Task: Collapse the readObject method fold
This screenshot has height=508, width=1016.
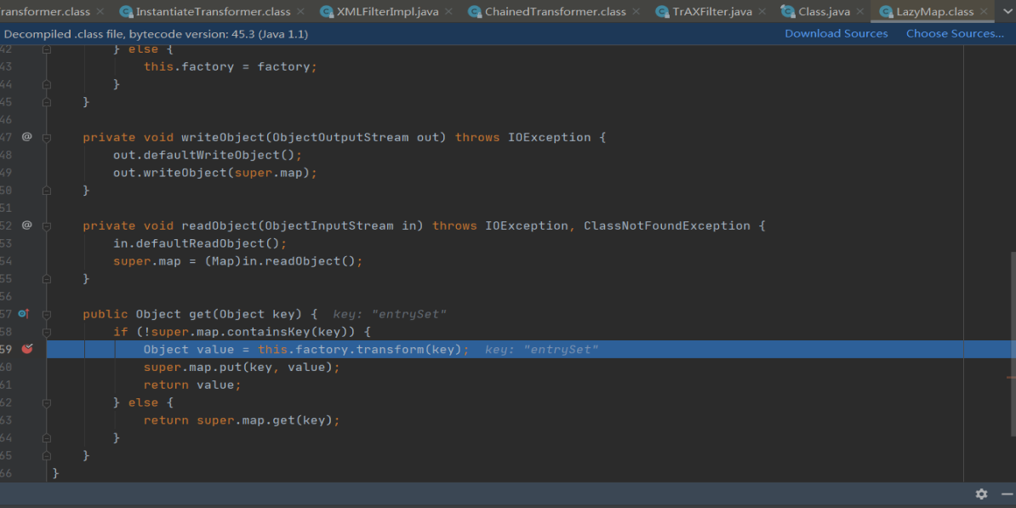Action: click(x=47, y=225)
